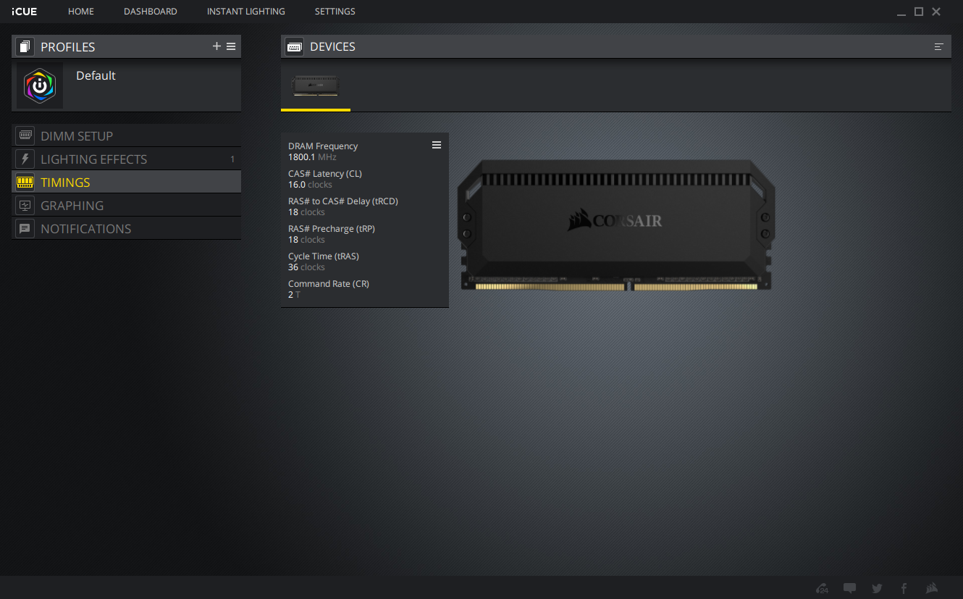Open the Twitter bird icon
Screen dimensions: 963x599
877,588
